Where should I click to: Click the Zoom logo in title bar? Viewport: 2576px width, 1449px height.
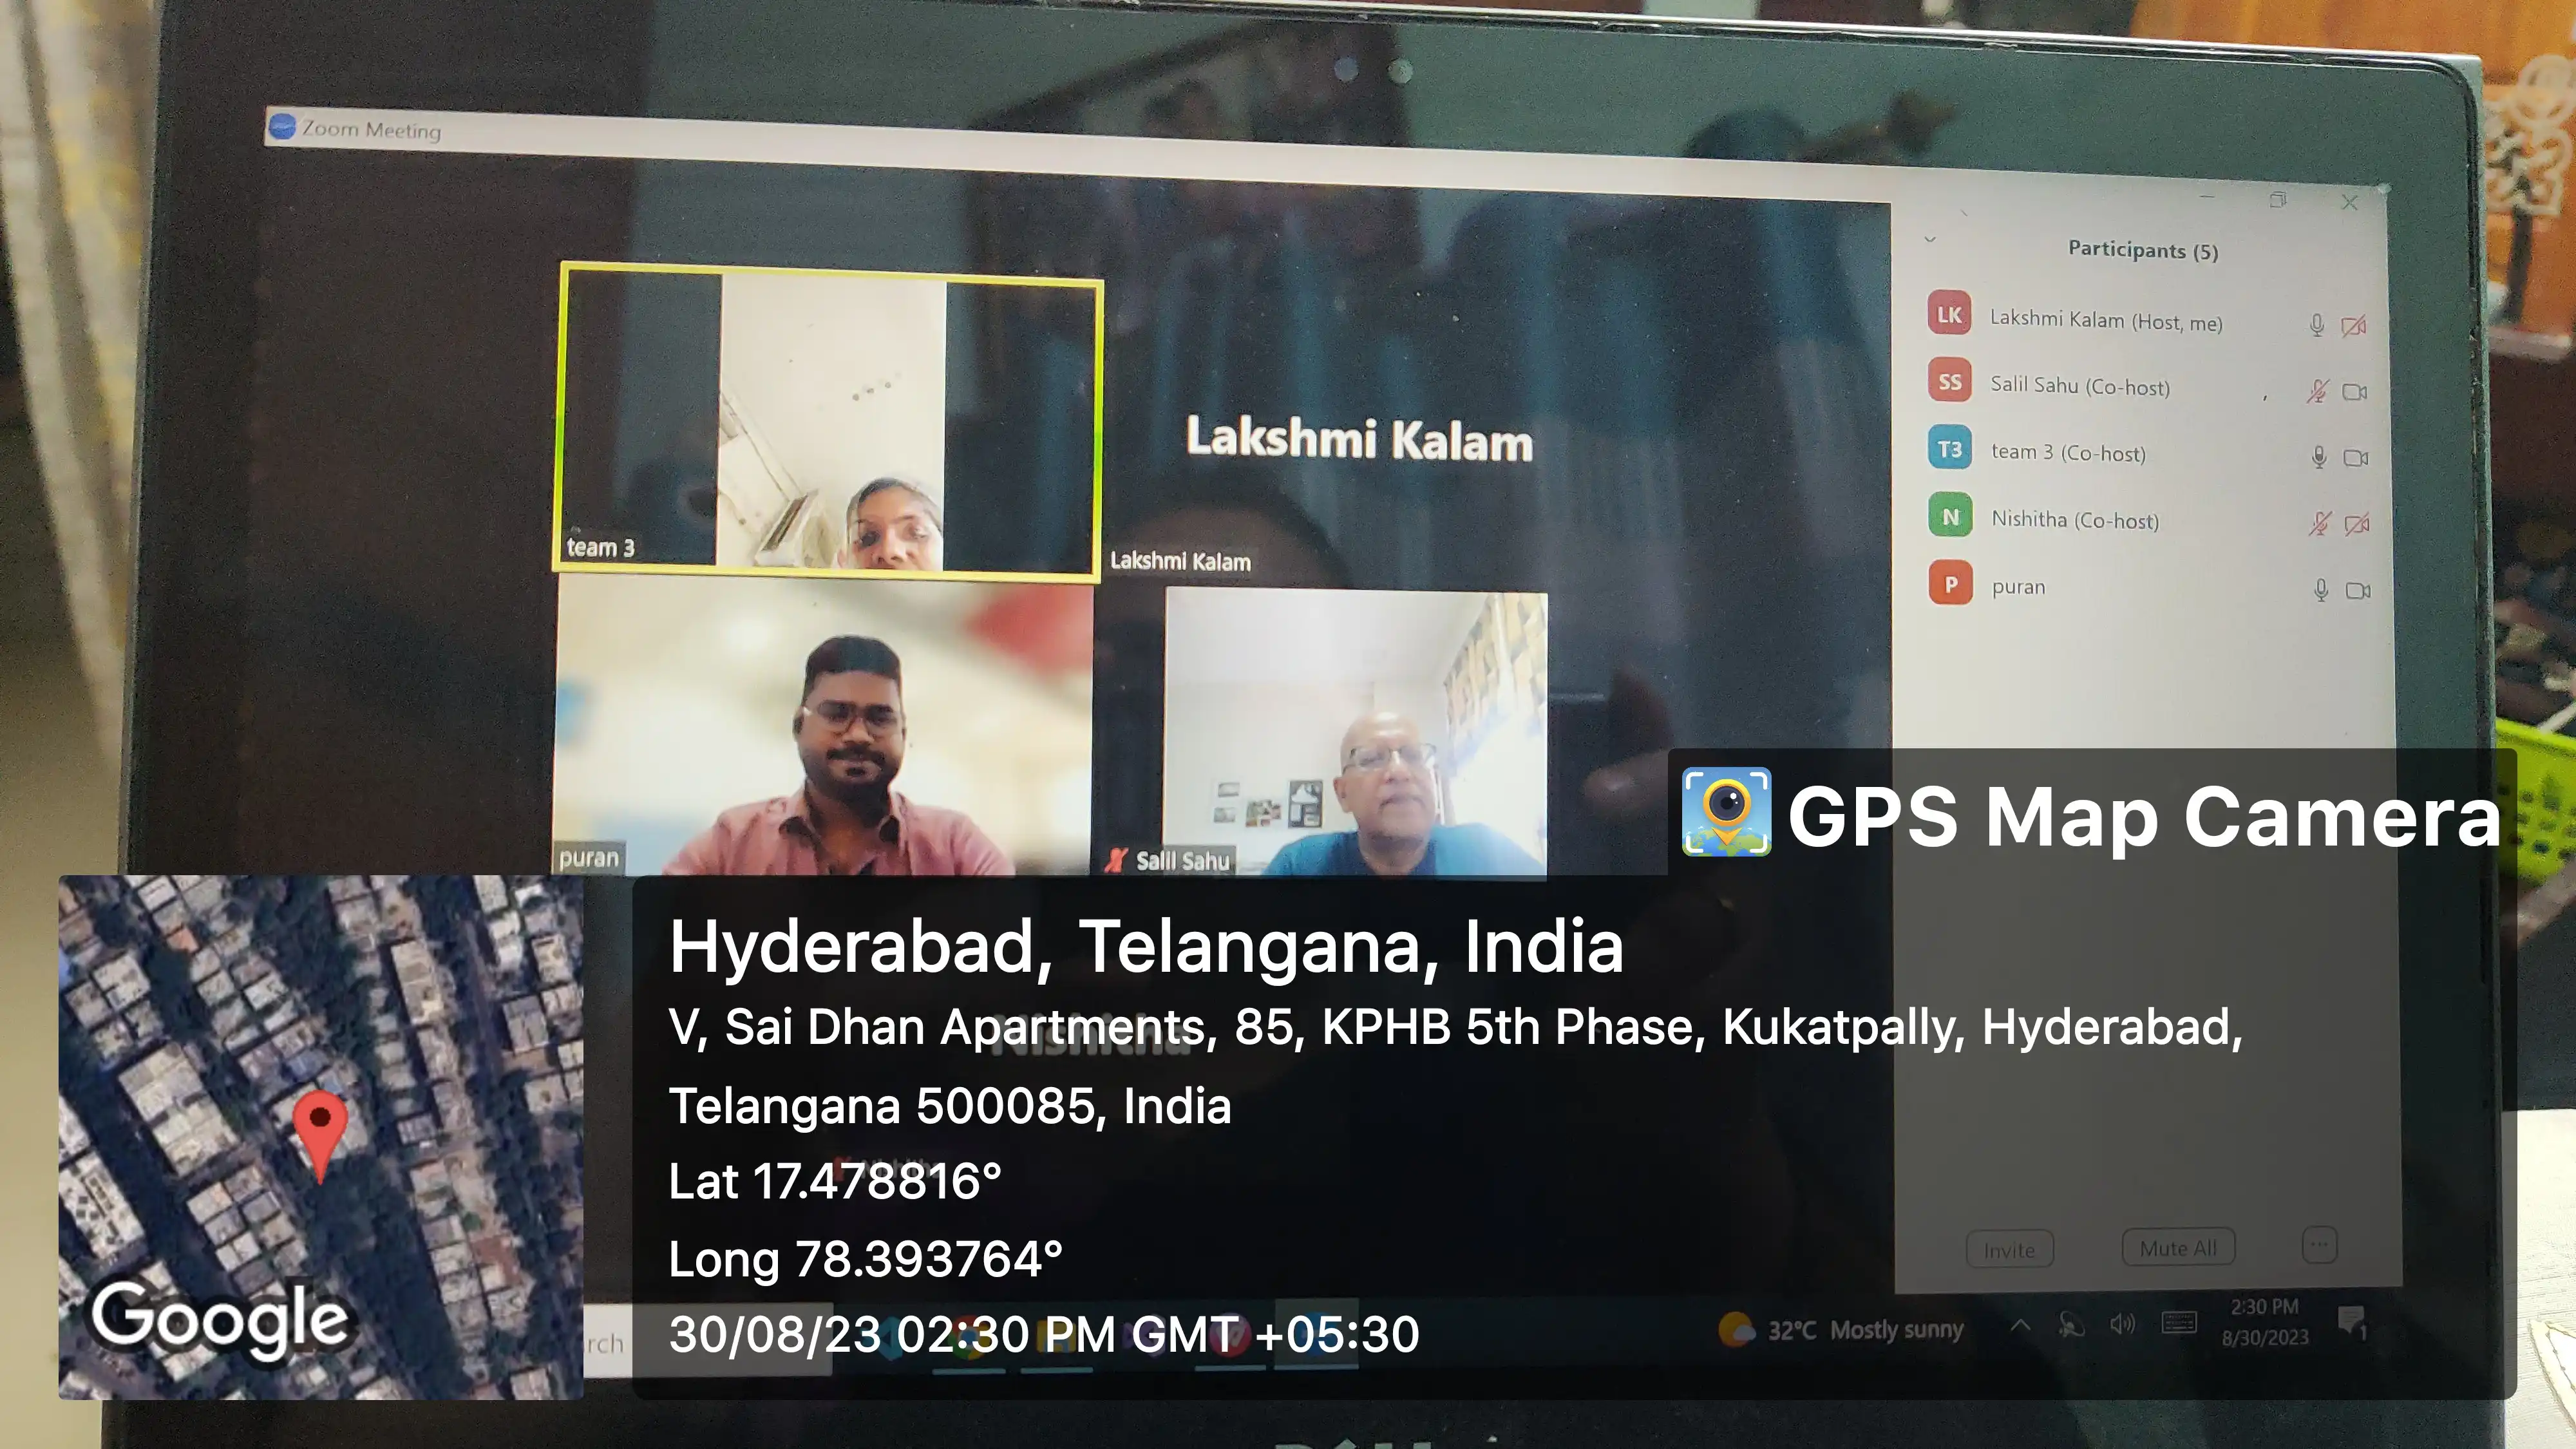pyautogui.click(x=282, y=127)
